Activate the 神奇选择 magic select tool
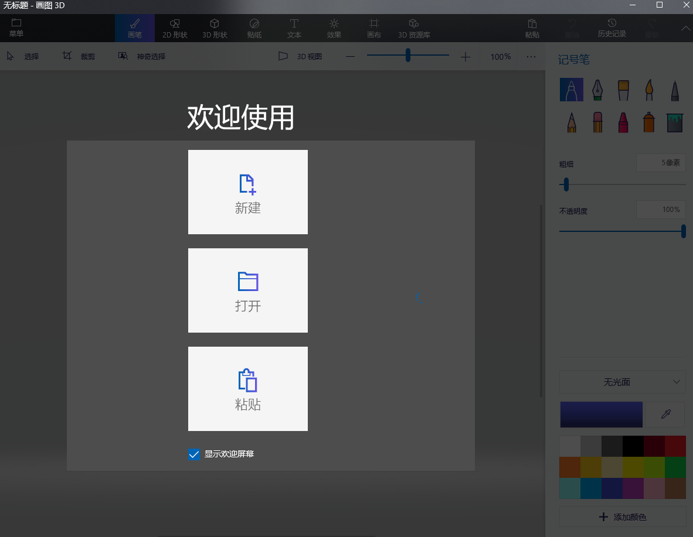The image size is (693, 537). click(x=142, y=57)
